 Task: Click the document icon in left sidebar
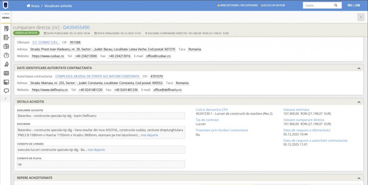[6, 28]
